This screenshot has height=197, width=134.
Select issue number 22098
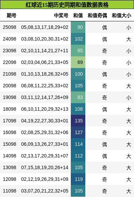point(10,62)
